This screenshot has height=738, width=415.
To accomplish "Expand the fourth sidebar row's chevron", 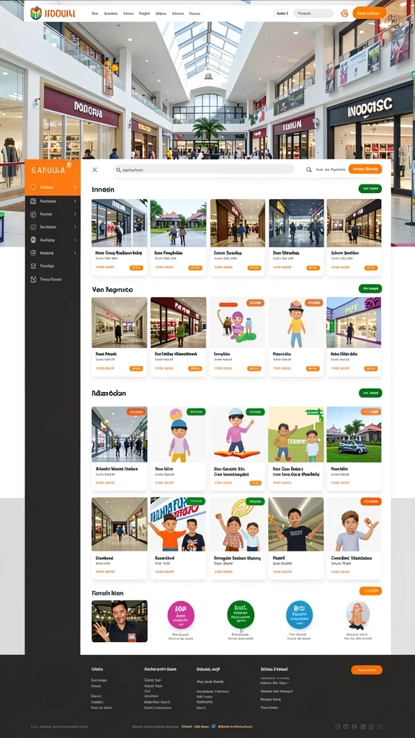I will point(75,227).
